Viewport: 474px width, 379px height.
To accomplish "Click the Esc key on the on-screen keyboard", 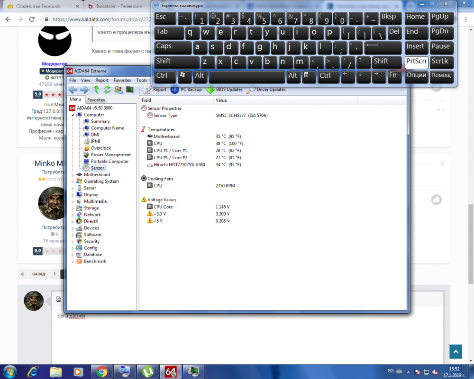I will point(165,18).
